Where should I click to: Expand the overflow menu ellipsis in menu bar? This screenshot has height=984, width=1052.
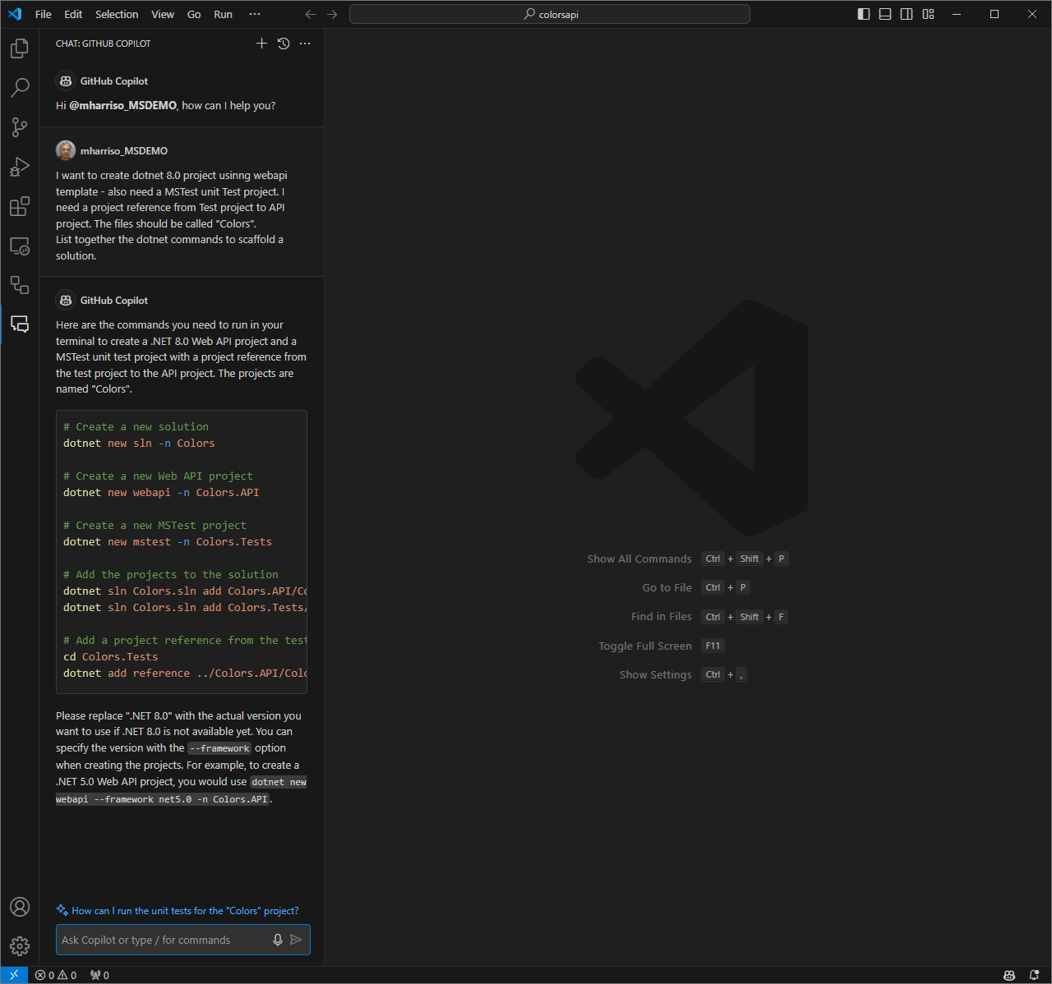(255, 14)
